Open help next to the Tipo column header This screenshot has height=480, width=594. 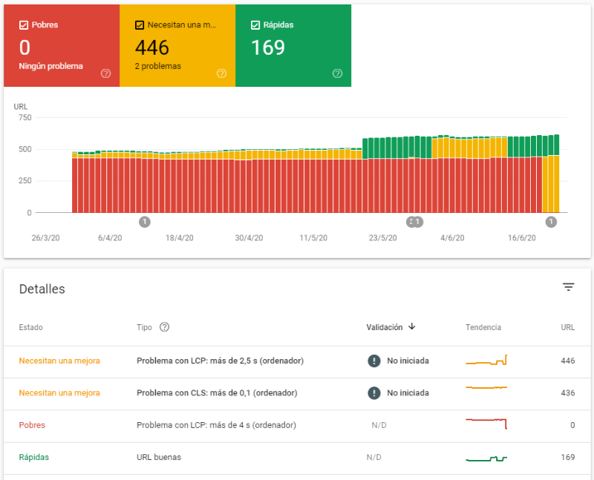coord(164,327)
